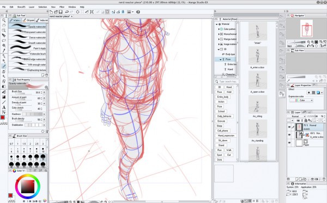Viewport: 327px width, 203px height.
Task: Open the Expression color dropdown
Action: pos(302,100)
